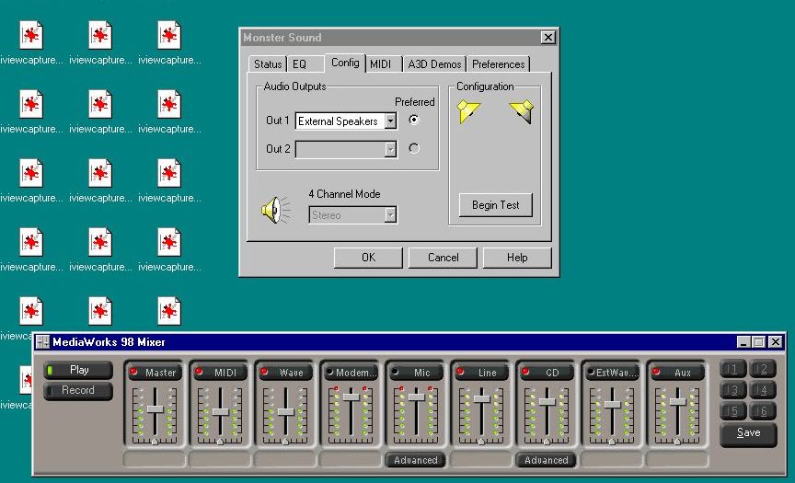
Task: Open Advanced settings under the Mic channel
Action: point(416,460)
